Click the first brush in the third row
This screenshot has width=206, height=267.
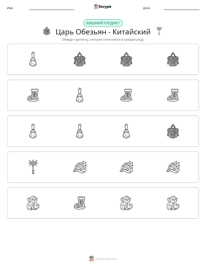33,131
